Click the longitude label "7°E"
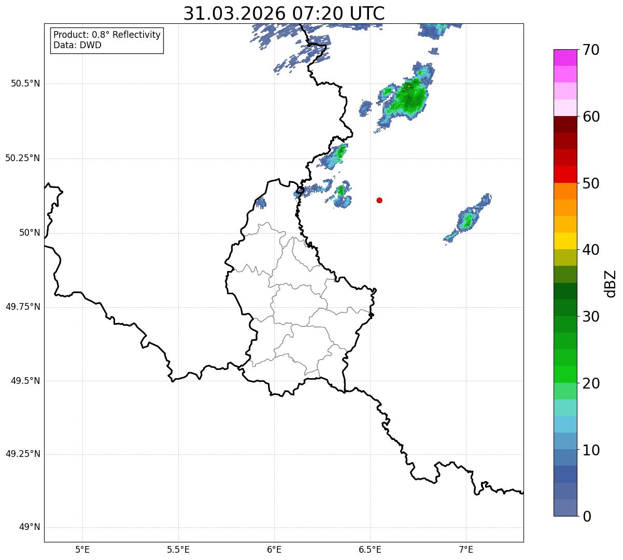623x560 pixels. [466, 549]
